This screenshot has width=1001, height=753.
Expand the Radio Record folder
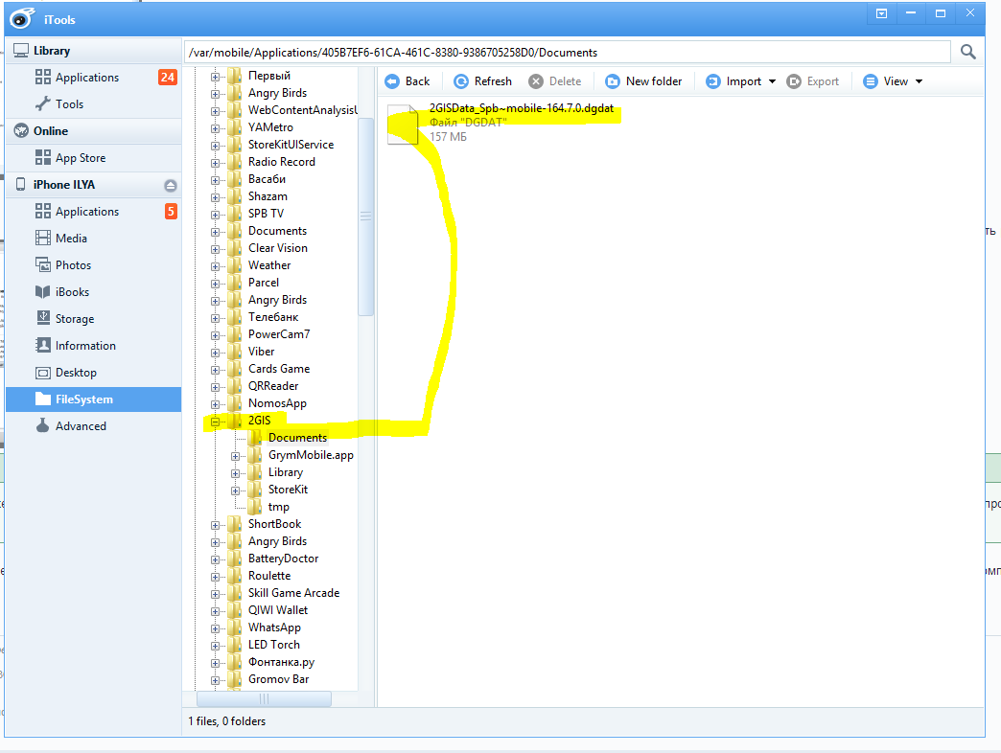coord(215,163)
